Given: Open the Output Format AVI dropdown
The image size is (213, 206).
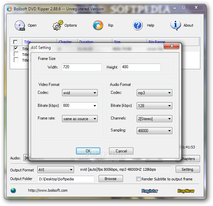Looking at the screenshot, I should [56, 170].
